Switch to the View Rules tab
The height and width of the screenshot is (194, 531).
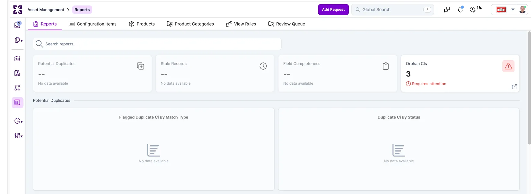241,24
